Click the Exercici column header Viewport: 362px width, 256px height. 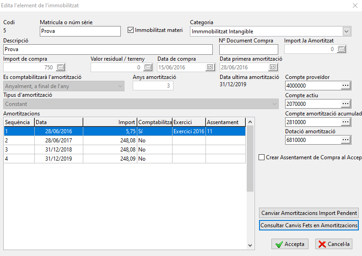189,122
